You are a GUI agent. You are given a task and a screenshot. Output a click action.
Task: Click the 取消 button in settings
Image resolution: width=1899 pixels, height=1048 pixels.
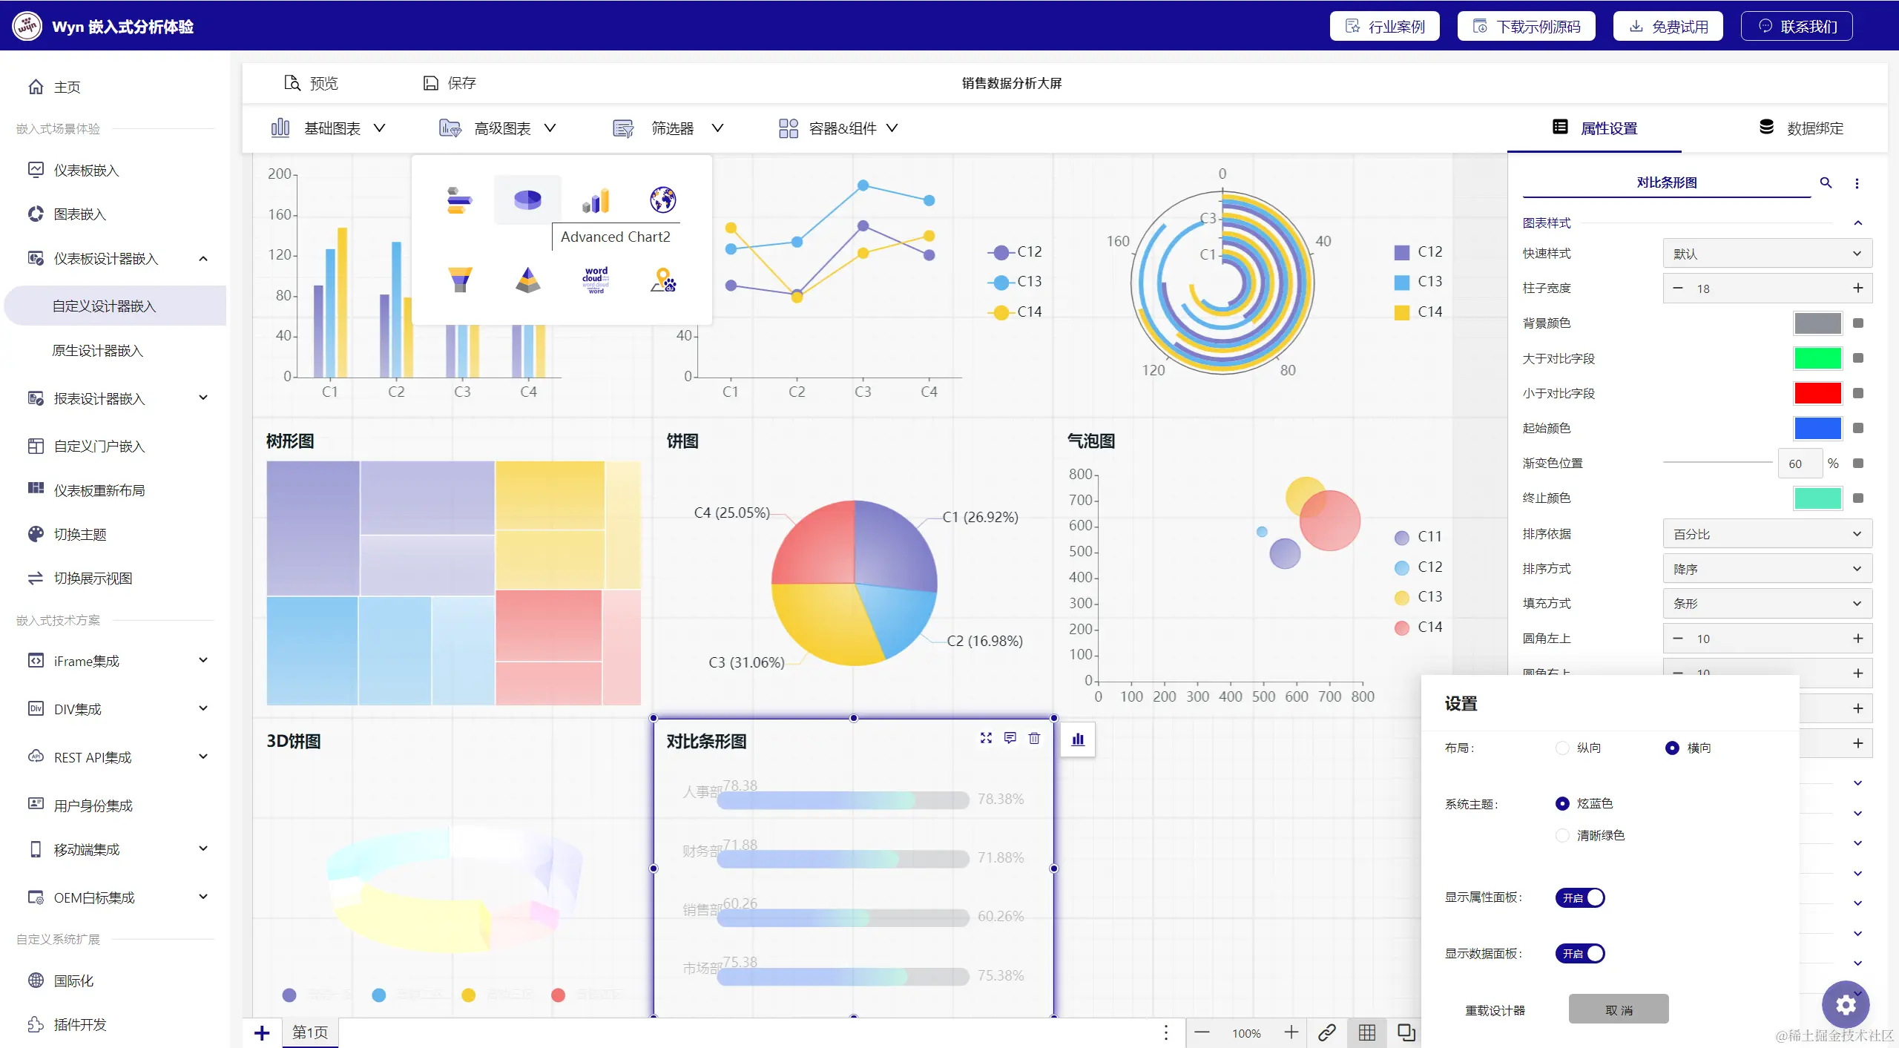coord(1618,1009)
